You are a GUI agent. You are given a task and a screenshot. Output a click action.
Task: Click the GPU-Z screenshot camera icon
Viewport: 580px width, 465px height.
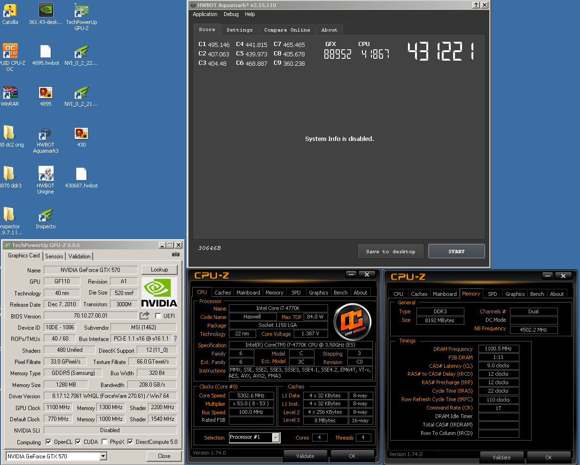(176, 255)
